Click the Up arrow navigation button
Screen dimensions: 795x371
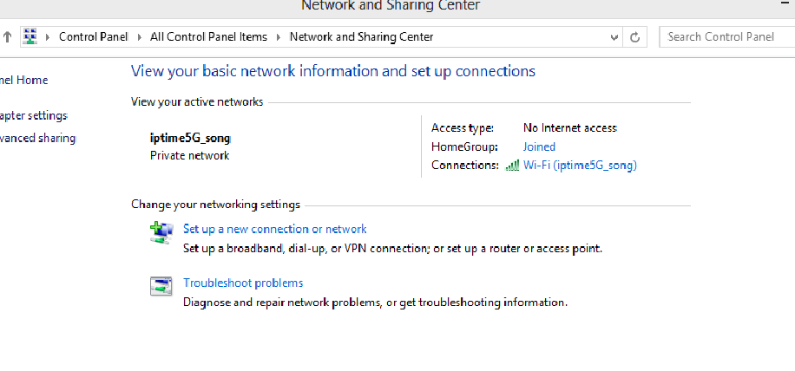(x=7, y=37)
